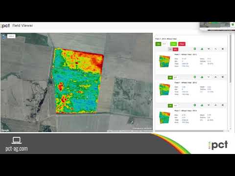Viewport: 235px width, 176px height.
Task: Click the bright green button at top of panel
Action: click(x=173, y=44)
